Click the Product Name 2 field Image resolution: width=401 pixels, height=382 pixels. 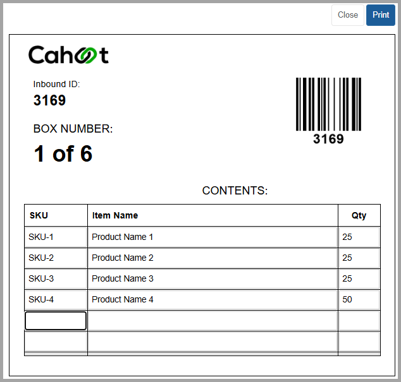(213, 258)
